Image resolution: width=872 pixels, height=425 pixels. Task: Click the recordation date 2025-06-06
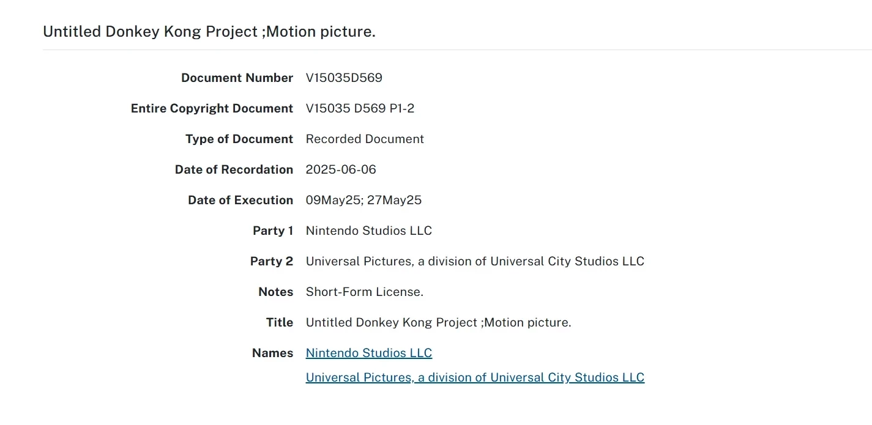(341, 169)
